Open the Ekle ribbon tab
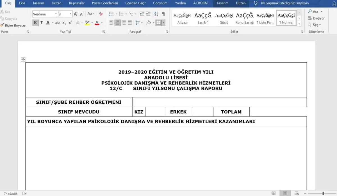Image resolution: width=337 pixels, height=196 pixels. point(22,3)
